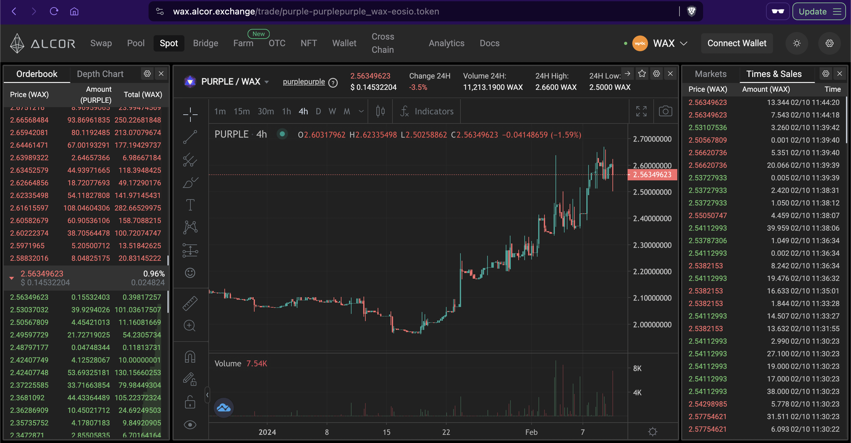Open the Swap page
Image resolution: width=851 pixels, height=443 pixels.
101,43
